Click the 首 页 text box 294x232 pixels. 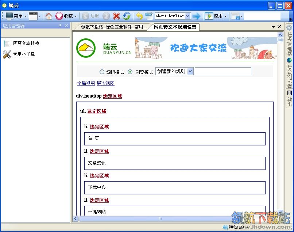tap(175, 139)
